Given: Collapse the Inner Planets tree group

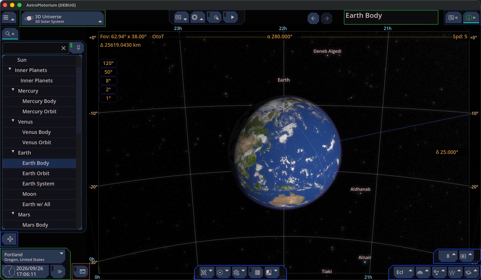Looking at the screenshot, I should [10, 69].
